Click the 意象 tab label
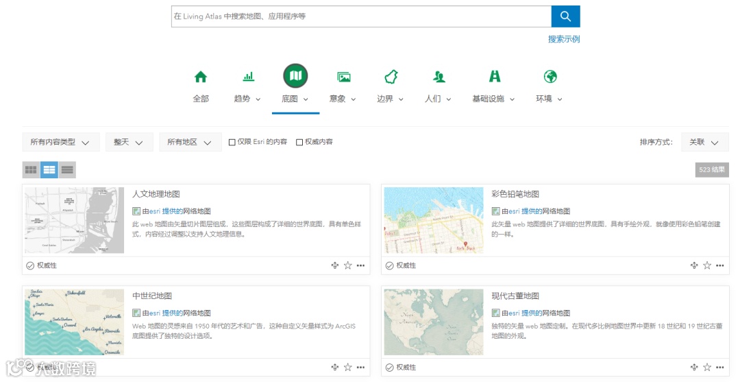740x382 pixels. click(337, 99)
